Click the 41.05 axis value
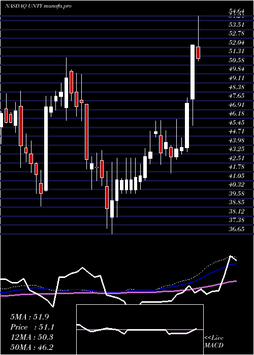 click(x=237, y=176)
